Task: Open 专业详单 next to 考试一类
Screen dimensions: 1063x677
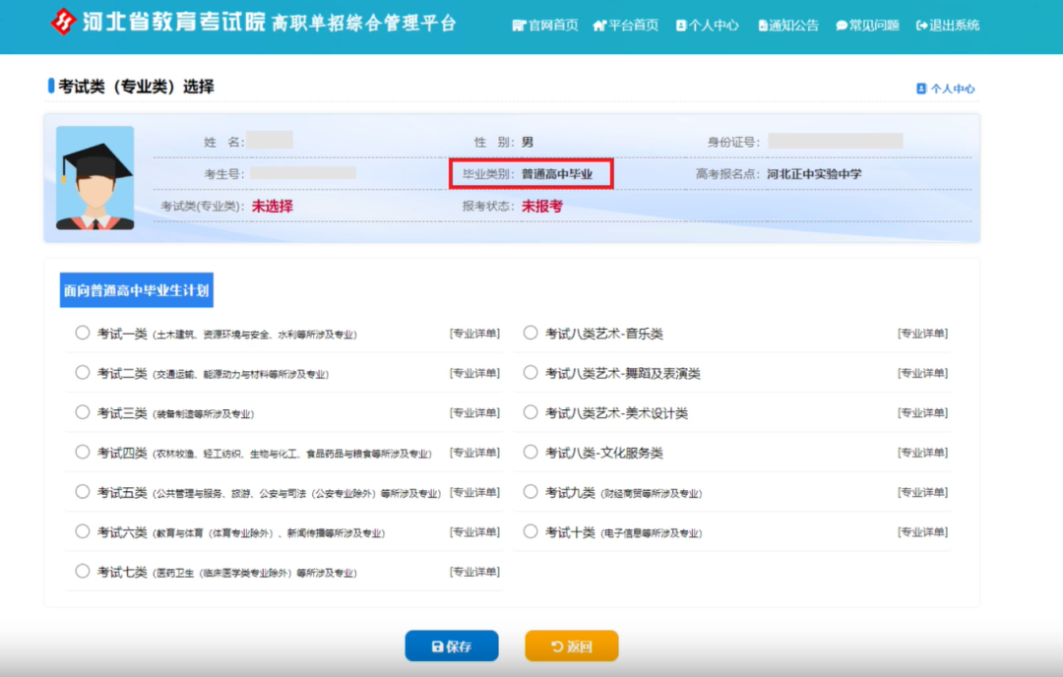Action: click(x=472, y=333)
